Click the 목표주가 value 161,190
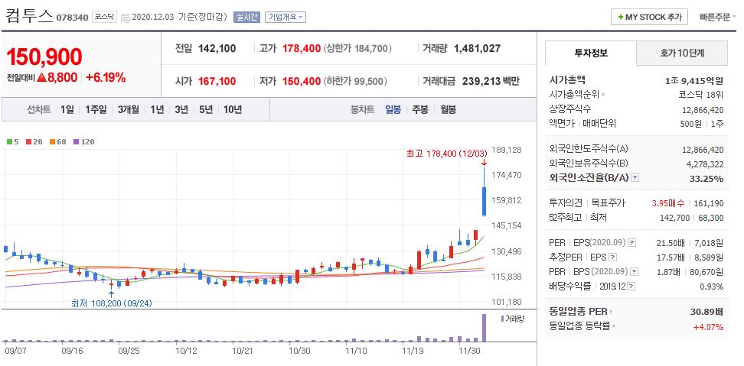Screen dimensions: 744x366 coord(709,203)
